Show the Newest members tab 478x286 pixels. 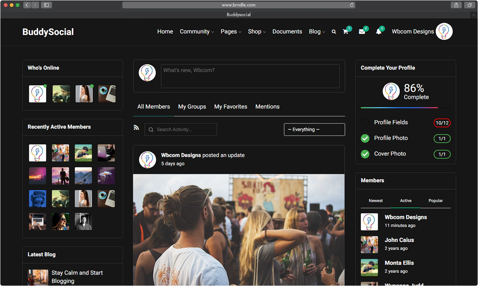[376, 201]
